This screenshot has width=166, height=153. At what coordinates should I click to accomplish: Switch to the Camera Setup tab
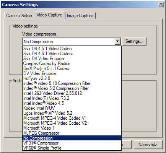tap(19, 16)
